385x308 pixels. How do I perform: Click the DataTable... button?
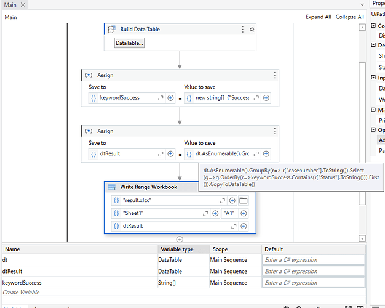click(129, 43)
